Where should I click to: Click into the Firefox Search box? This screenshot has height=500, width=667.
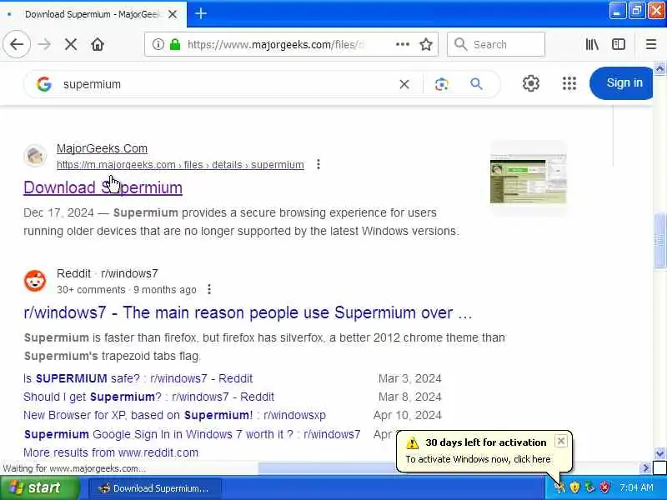[x=496, y=44]
